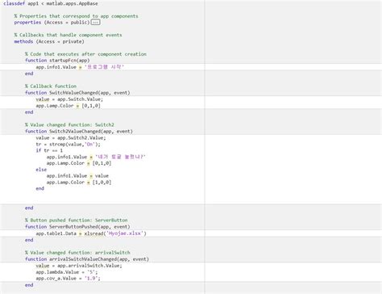Click the "app.cov_a.Value = '1.9';" line

point(68,278)
